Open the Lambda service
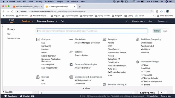 coord(45,49)
